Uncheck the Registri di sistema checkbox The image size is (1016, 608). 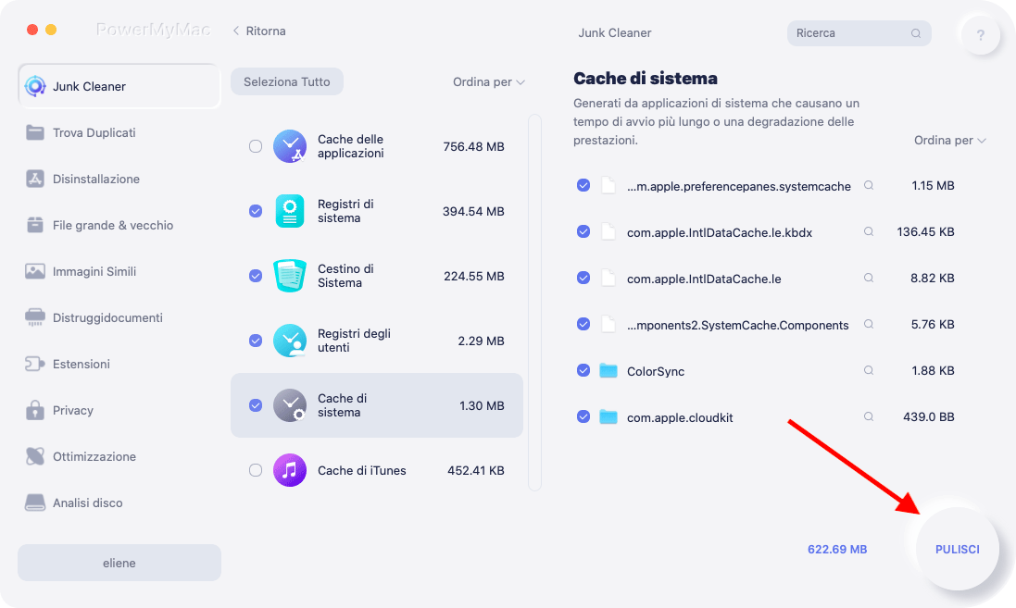point(256,211)
